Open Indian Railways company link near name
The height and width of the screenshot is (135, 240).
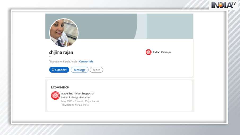coord(162,52)
